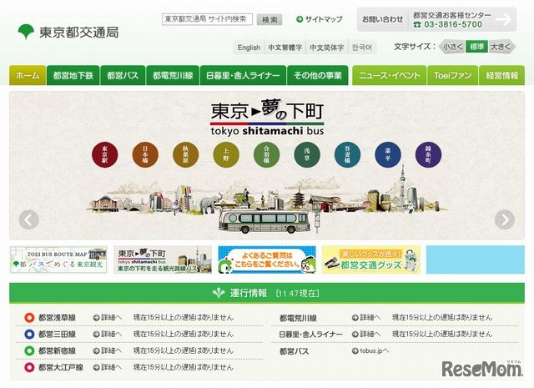
Task: Open the 経営情報 tab
Action: [x=502, y=75]
